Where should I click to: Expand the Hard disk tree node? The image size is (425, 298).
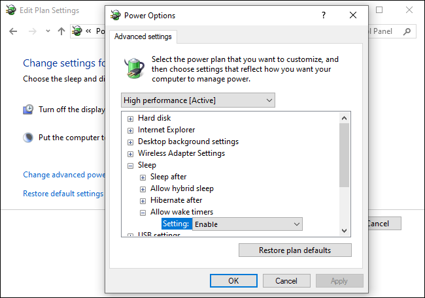[131, 119]
